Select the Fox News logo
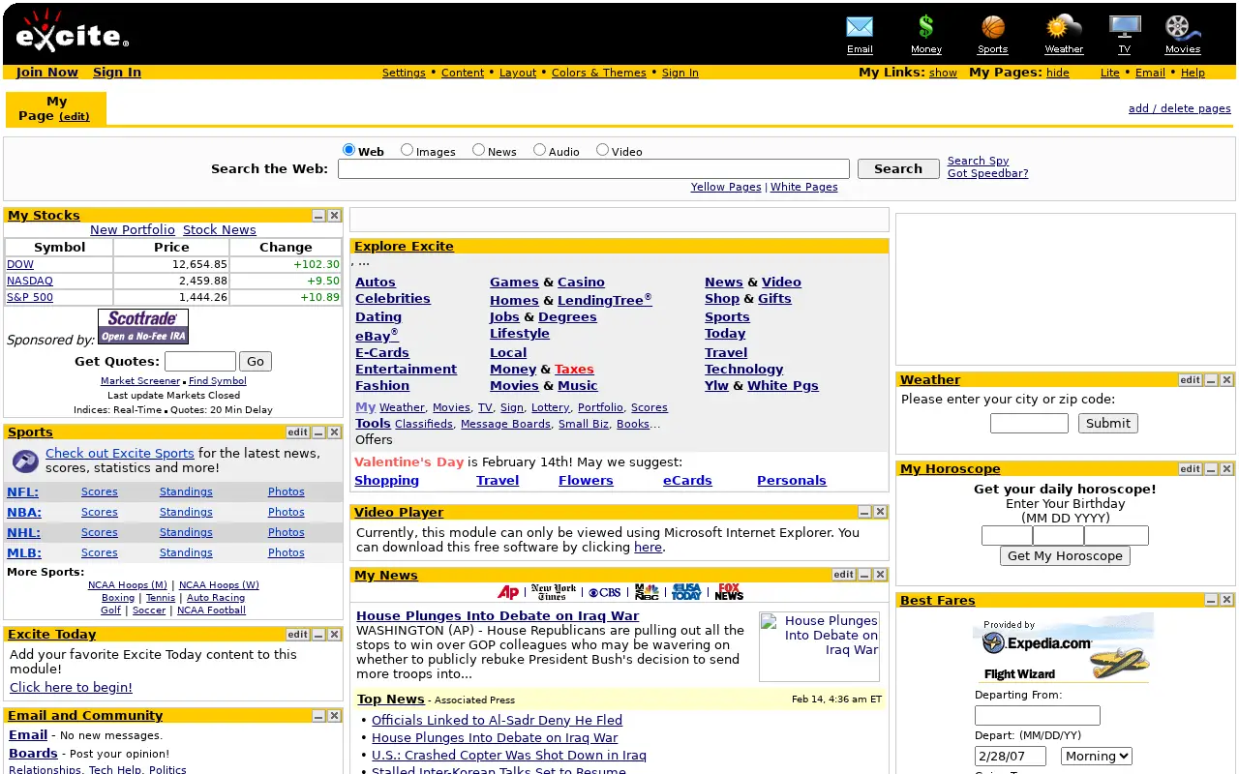This screenshot has width=1239, height=774. 729,592
